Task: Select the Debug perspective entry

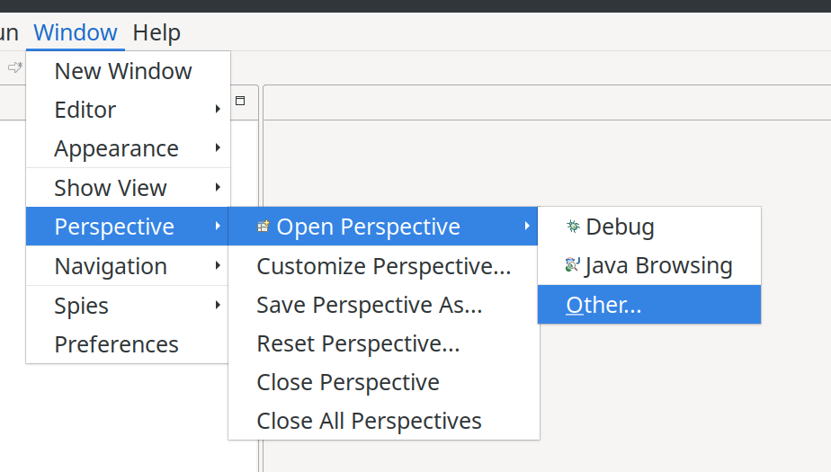Action: point(649,227)
